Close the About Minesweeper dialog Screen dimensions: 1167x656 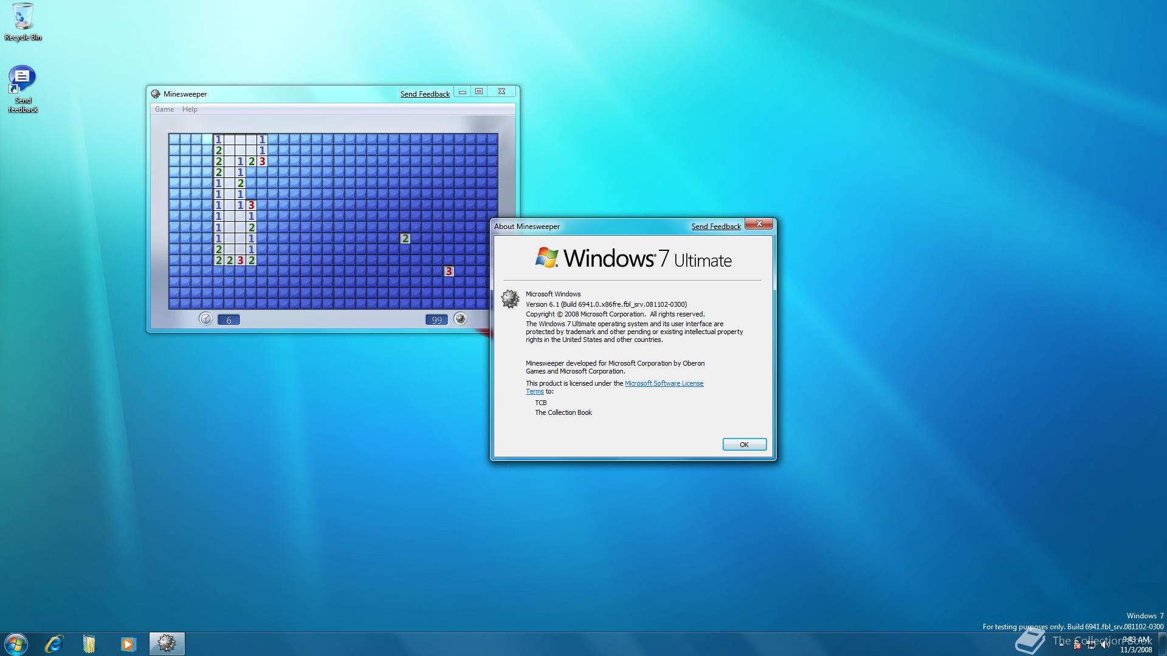tap(759, 224)
